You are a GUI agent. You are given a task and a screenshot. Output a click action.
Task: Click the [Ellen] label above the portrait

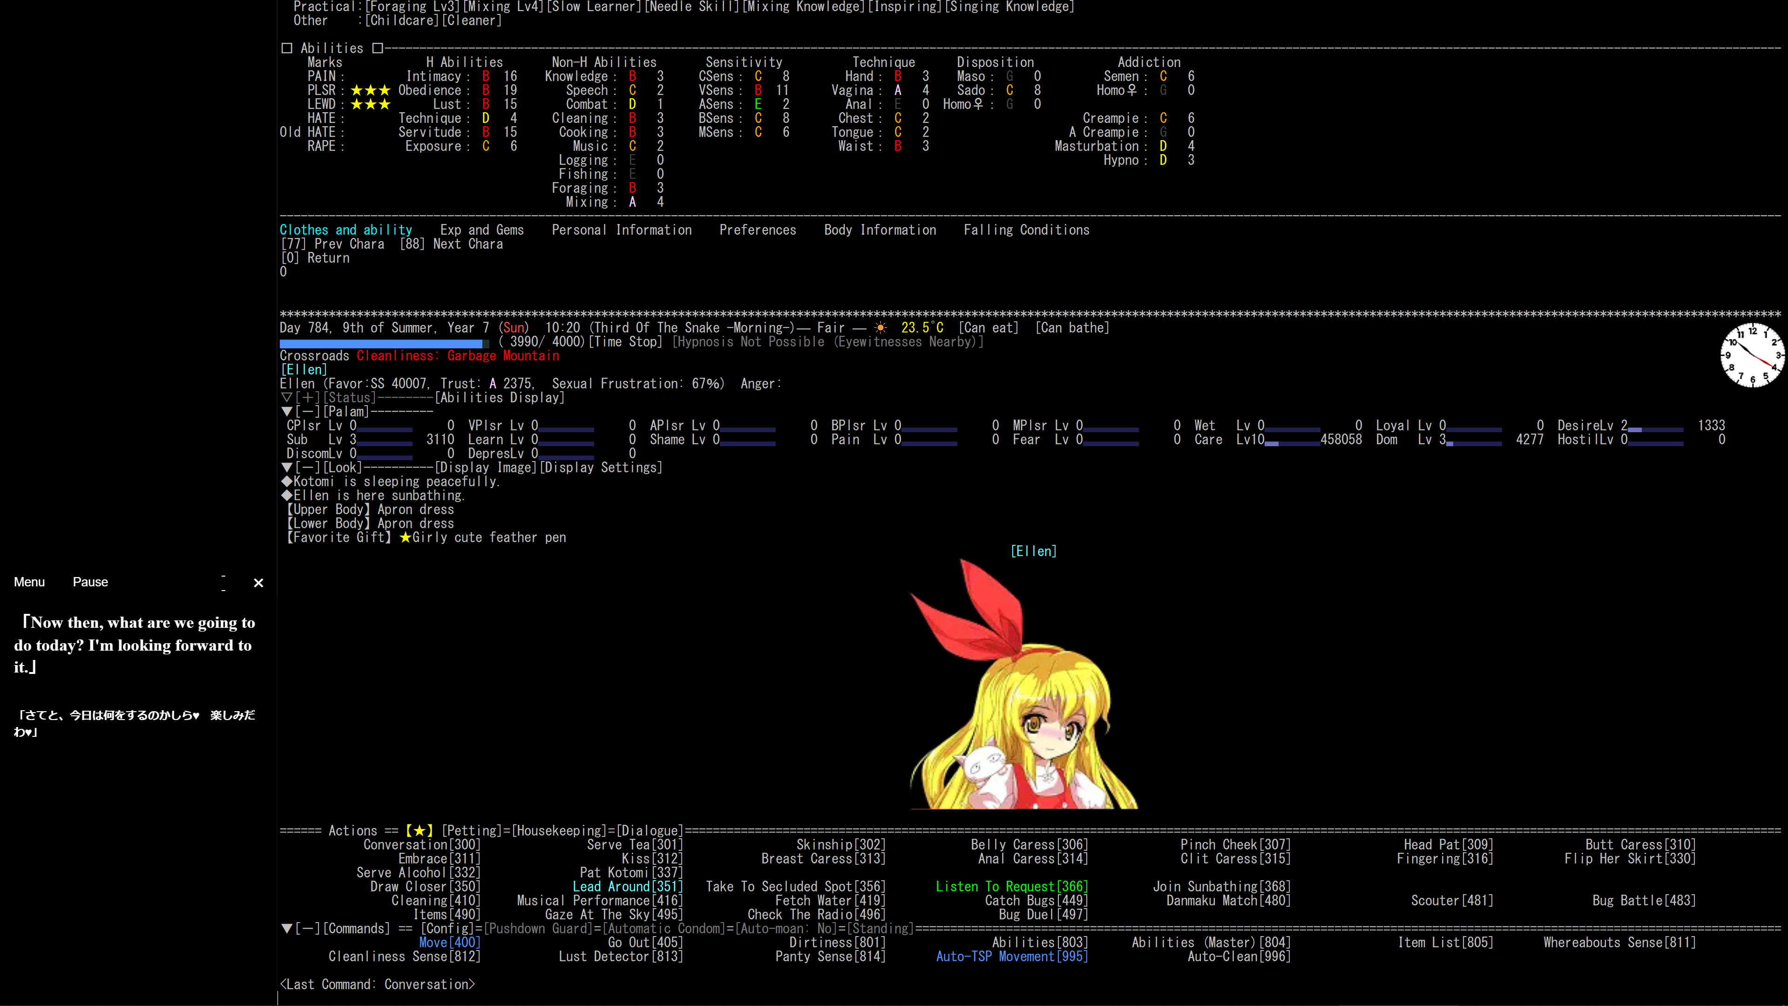[x=1034, y=551]
